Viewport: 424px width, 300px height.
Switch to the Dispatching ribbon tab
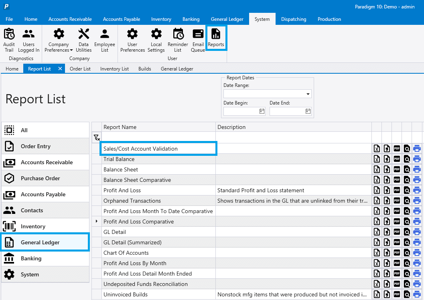294,19
